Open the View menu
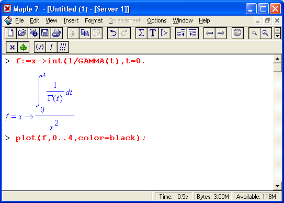 [x=51, y=20]
